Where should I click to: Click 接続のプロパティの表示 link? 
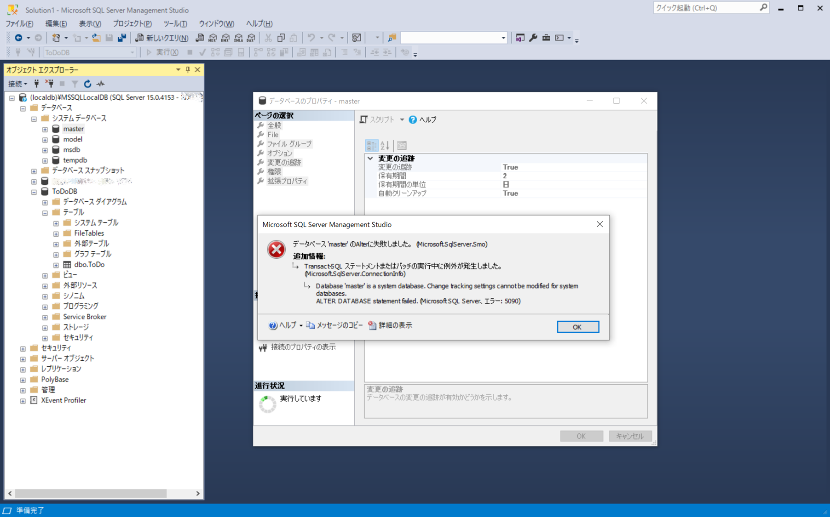point(303,347)
